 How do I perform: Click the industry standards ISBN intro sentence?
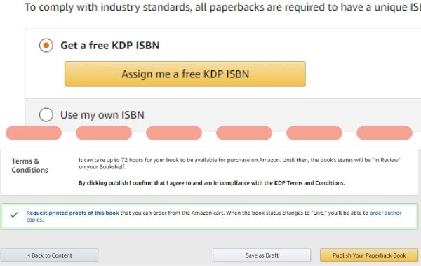click(223, 7)
